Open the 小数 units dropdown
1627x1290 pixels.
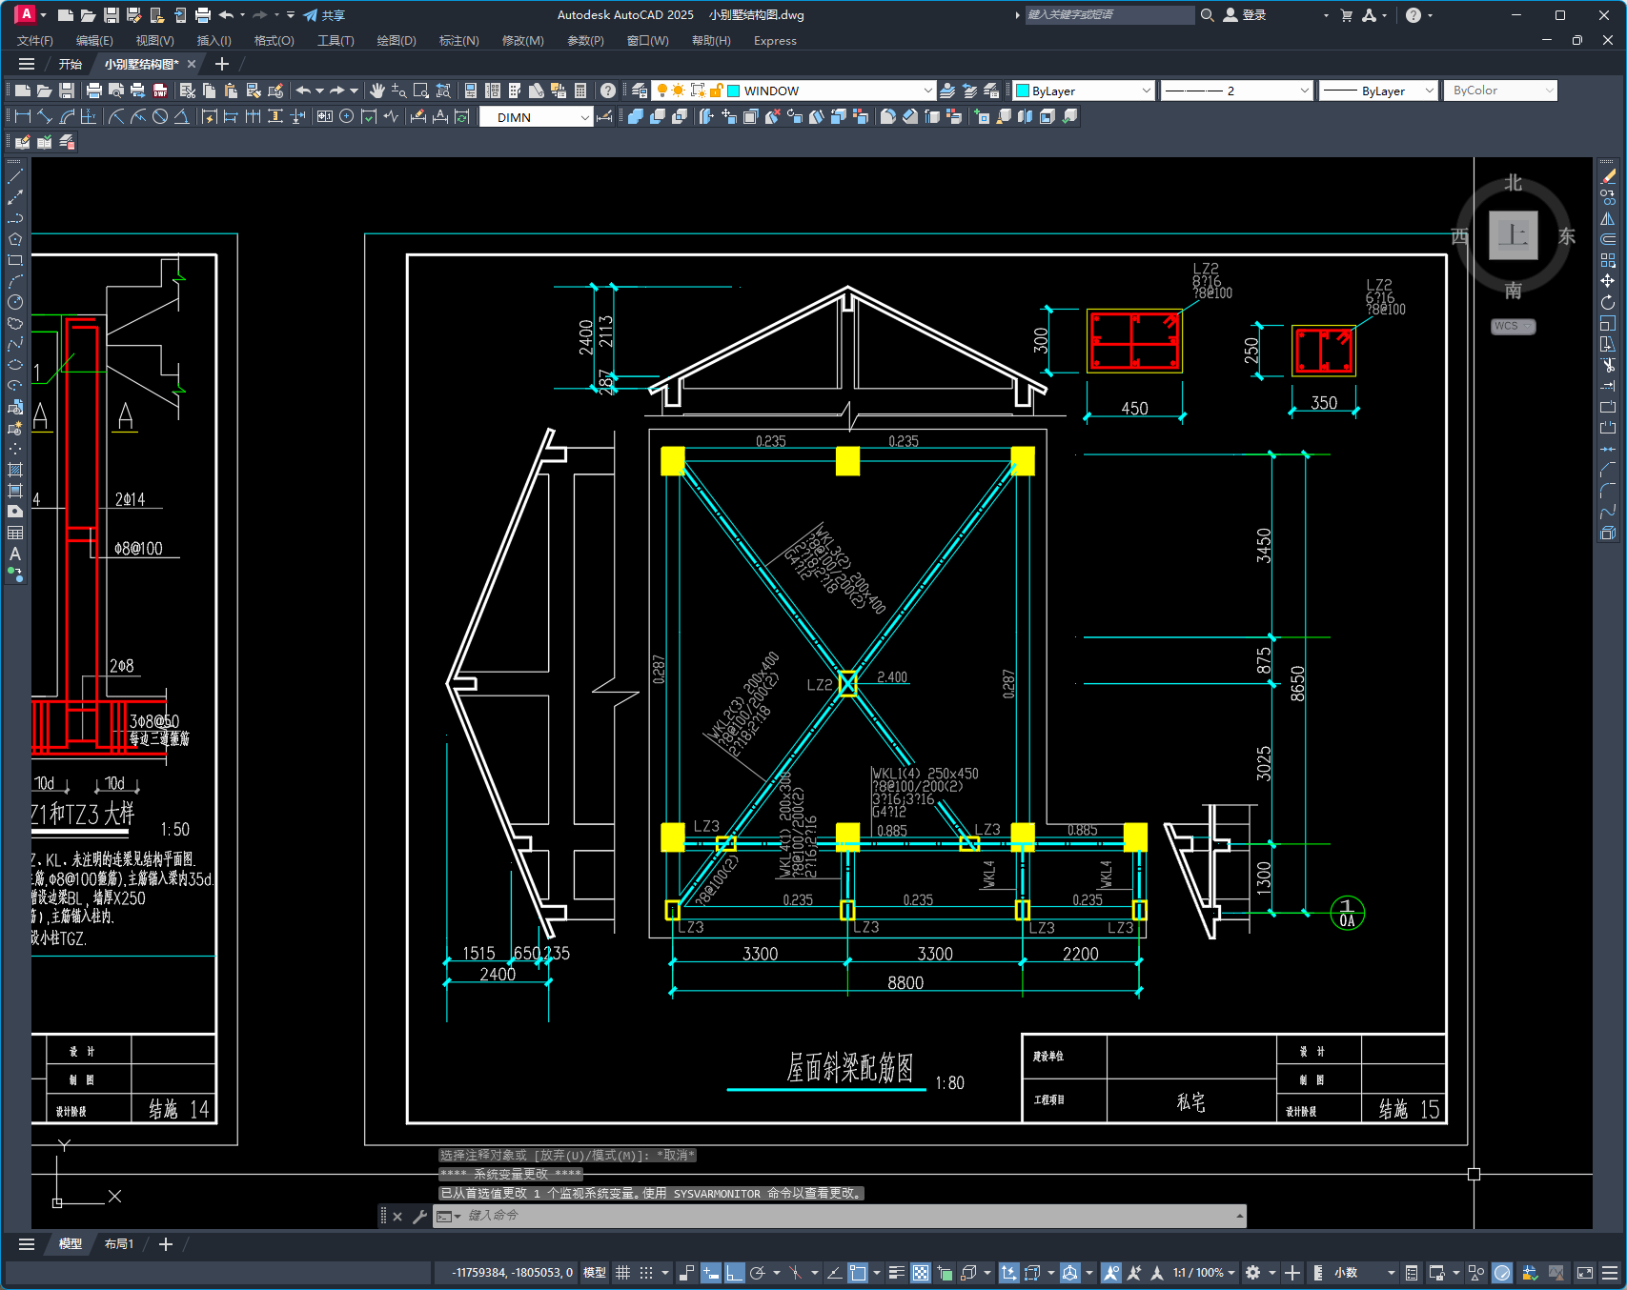pyautogui.click(x=1364, y=1273)
